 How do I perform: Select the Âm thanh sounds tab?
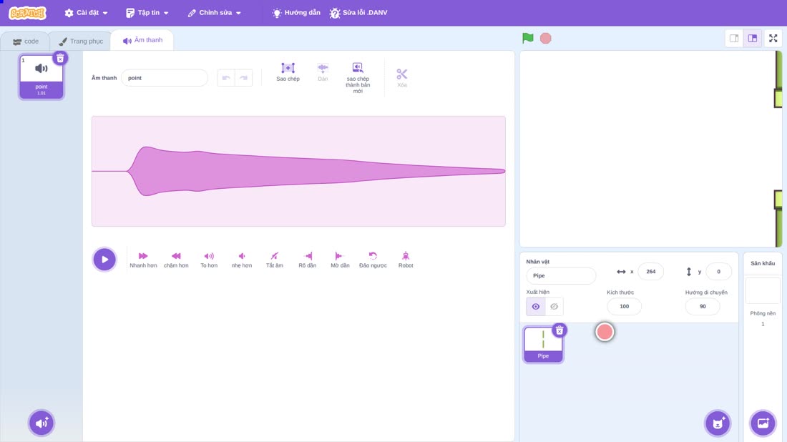pos(142,40)
